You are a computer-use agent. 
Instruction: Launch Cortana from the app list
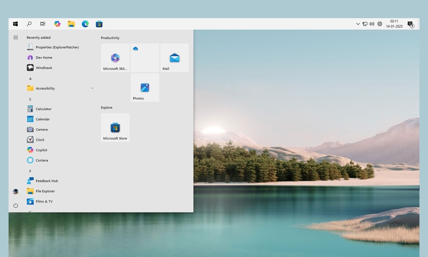click(x=42, y=160)
